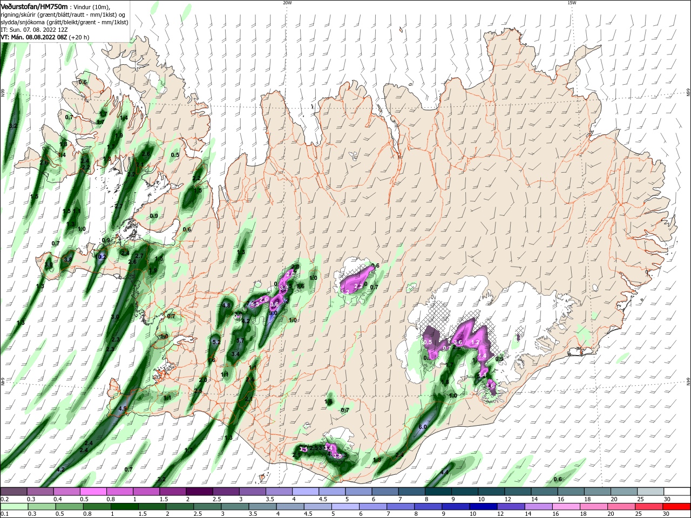Pick the darkest green 1–1.5 swatch in lower legend row
Viewport: 691px width, 518px height.
[124, 507]
